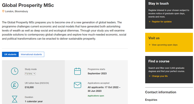Click the arrow icon before View upcoming open days
The width and height of the screenshot is (194, 104).
click(x=149, y=45)
